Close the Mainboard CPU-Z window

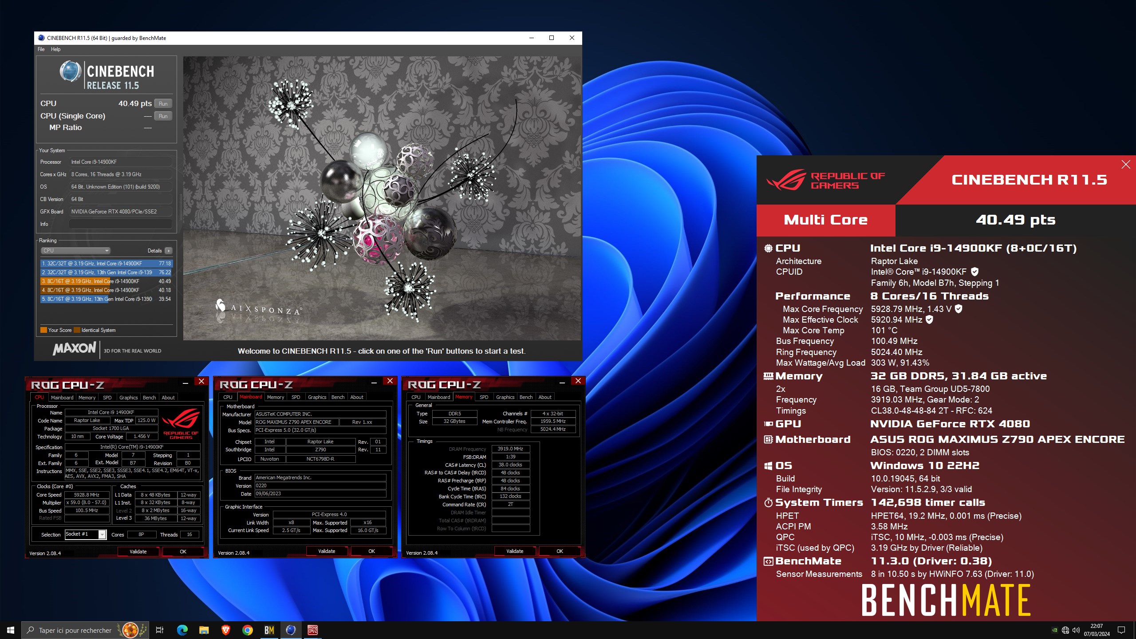[x=390, y=381]
